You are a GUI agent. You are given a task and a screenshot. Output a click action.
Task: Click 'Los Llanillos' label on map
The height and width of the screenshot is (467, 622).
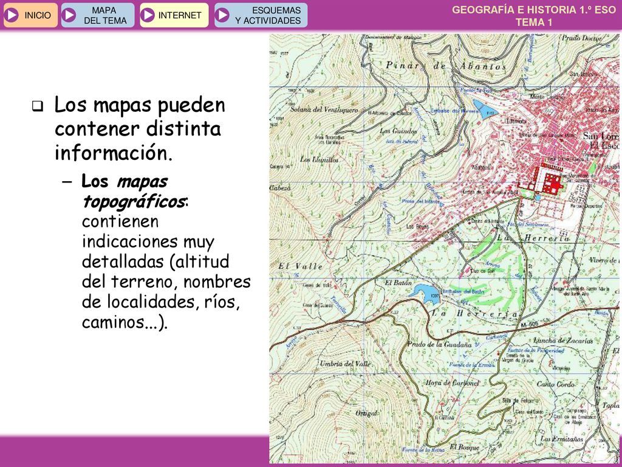pos(320,159)
